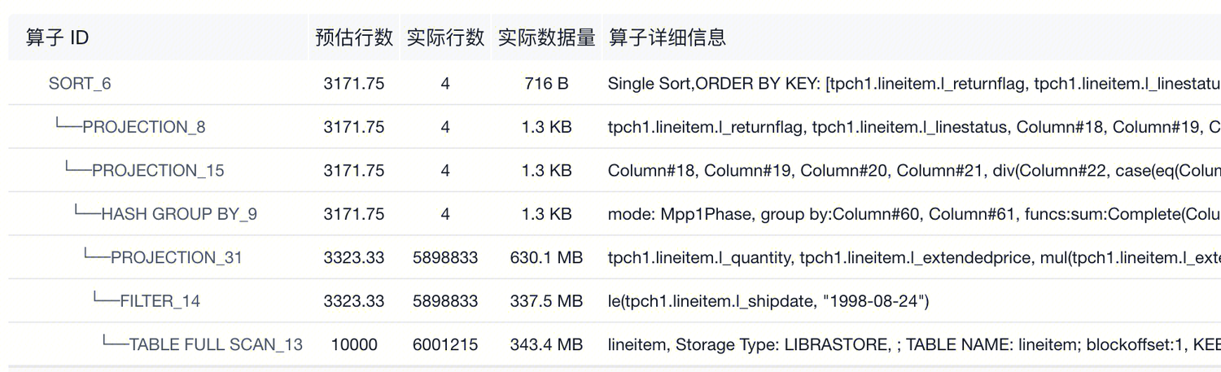Open the PROJECTION_15 tree node
The width and height of the screenshot is (1221, 372).
coord(157,171)
